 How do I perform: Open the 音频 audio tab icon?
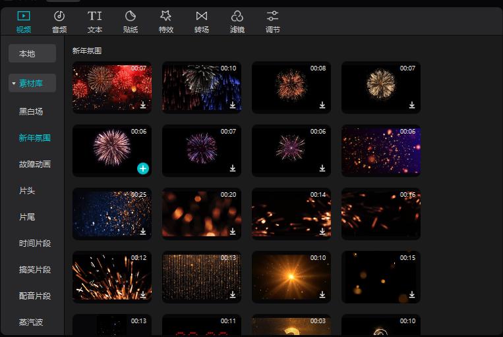point(59,16)
